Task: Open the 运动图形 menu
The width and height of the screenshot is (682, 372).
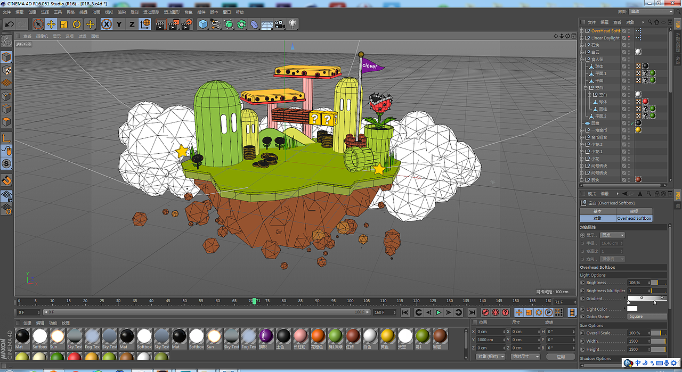Action: (172, 12)
